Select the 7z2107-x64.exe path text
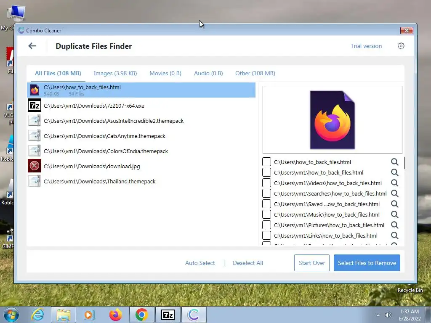This screenshot has height=323, width=431. pyautogui.click(x=94, y=106)
